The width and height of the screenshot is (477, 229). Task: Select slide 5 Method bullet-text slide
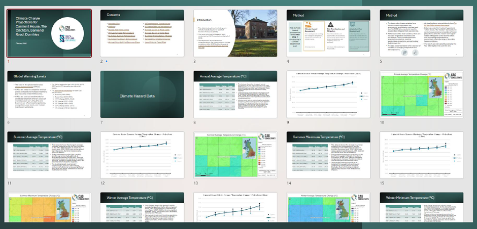[x=421, y=32]
